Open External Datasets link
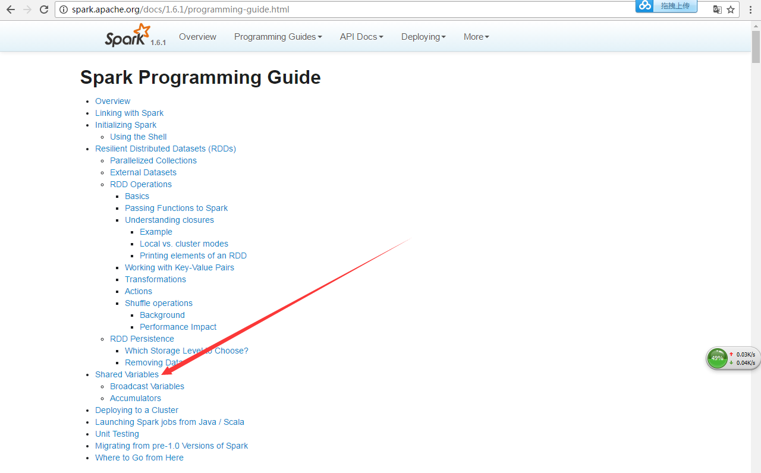The height and width of the screenshot is (473, 761). [143, 172]
